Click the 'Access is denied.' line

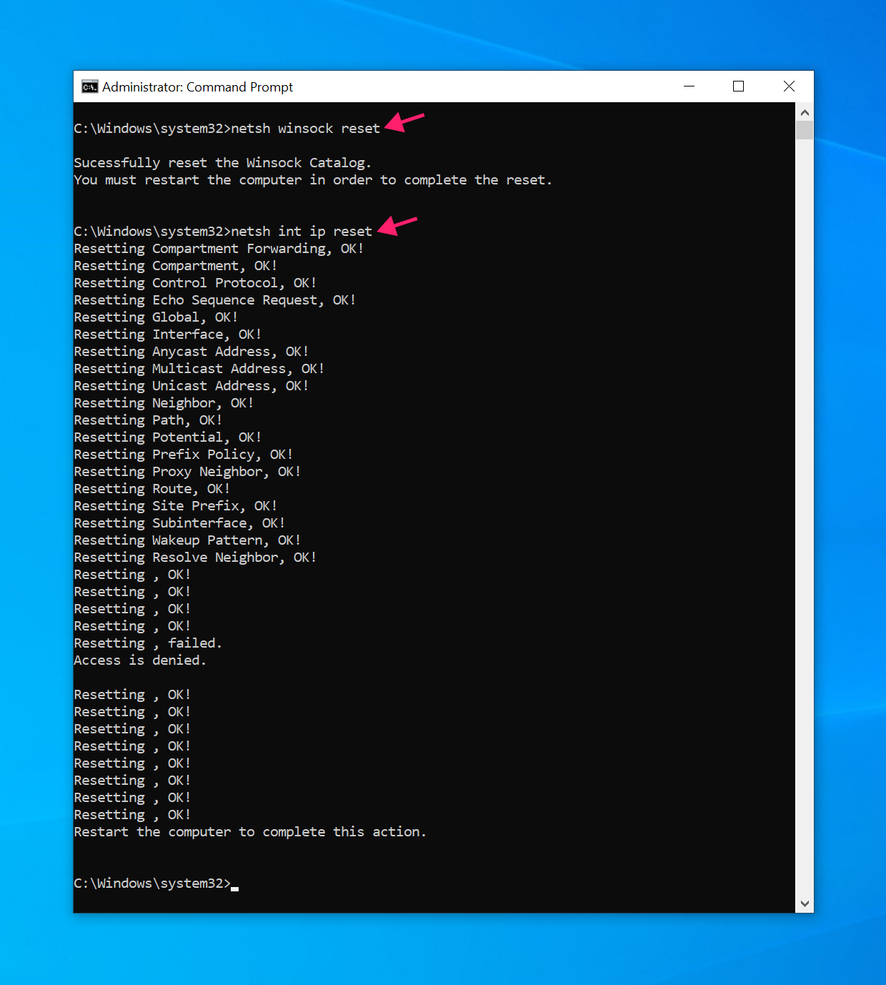pos(140,660)
